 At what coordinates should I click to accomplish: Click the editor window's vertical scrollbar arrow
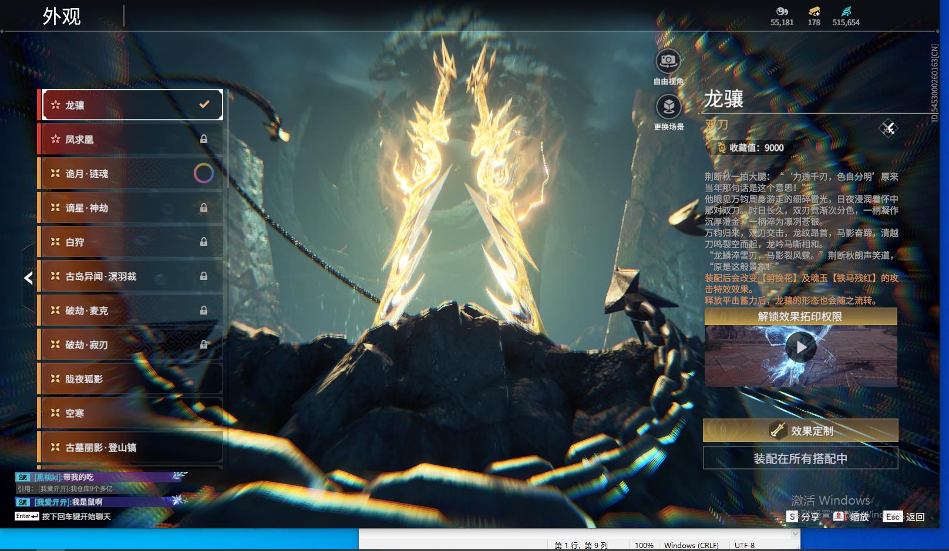point(796,533)
